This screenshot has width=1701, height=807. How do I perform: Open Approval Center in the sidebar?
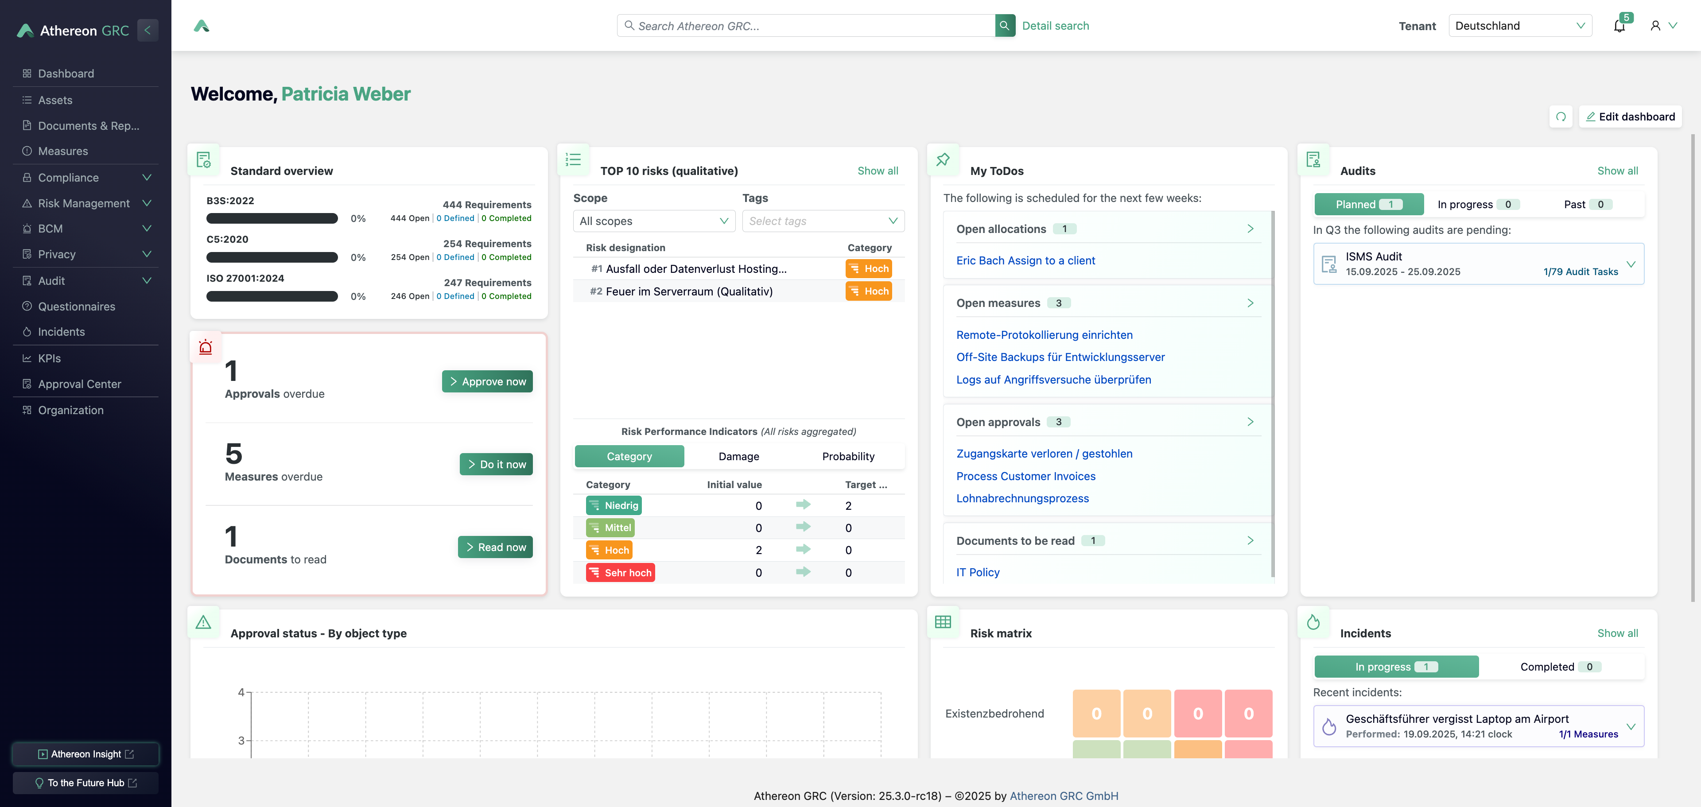pos(79,384)
